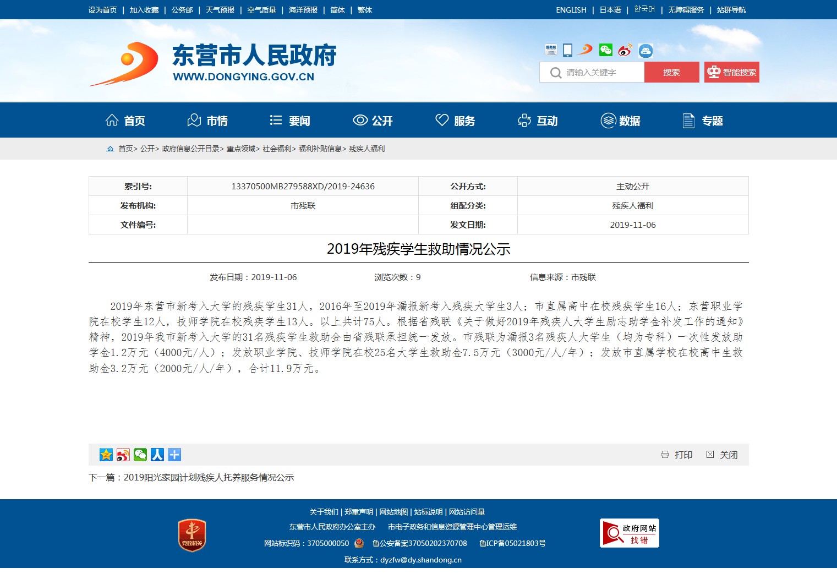The height and width of the screenshot is (579, 837).
Task: Share to Renren with blue icon
Action: coord(157,455)
